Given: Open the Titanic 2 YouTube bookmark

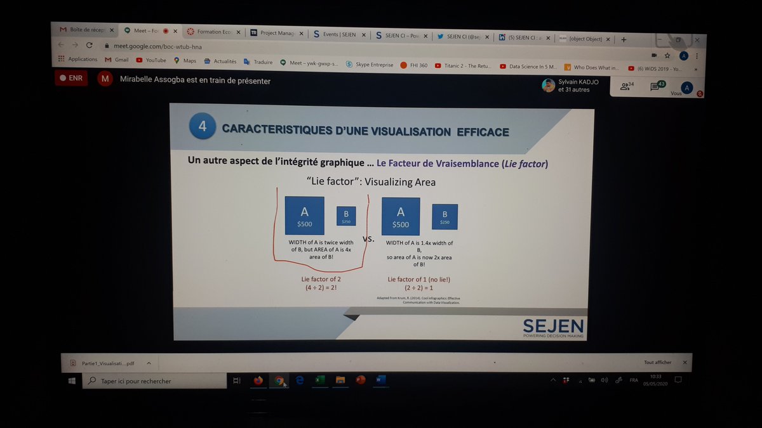Looking at the screenshot, I should click(464, 66).
